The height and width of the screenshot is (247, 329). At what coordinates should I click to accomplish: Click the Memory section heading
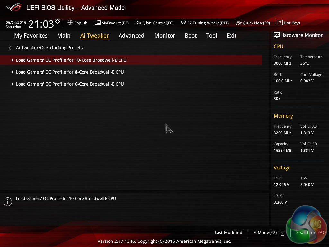(283, 116)
